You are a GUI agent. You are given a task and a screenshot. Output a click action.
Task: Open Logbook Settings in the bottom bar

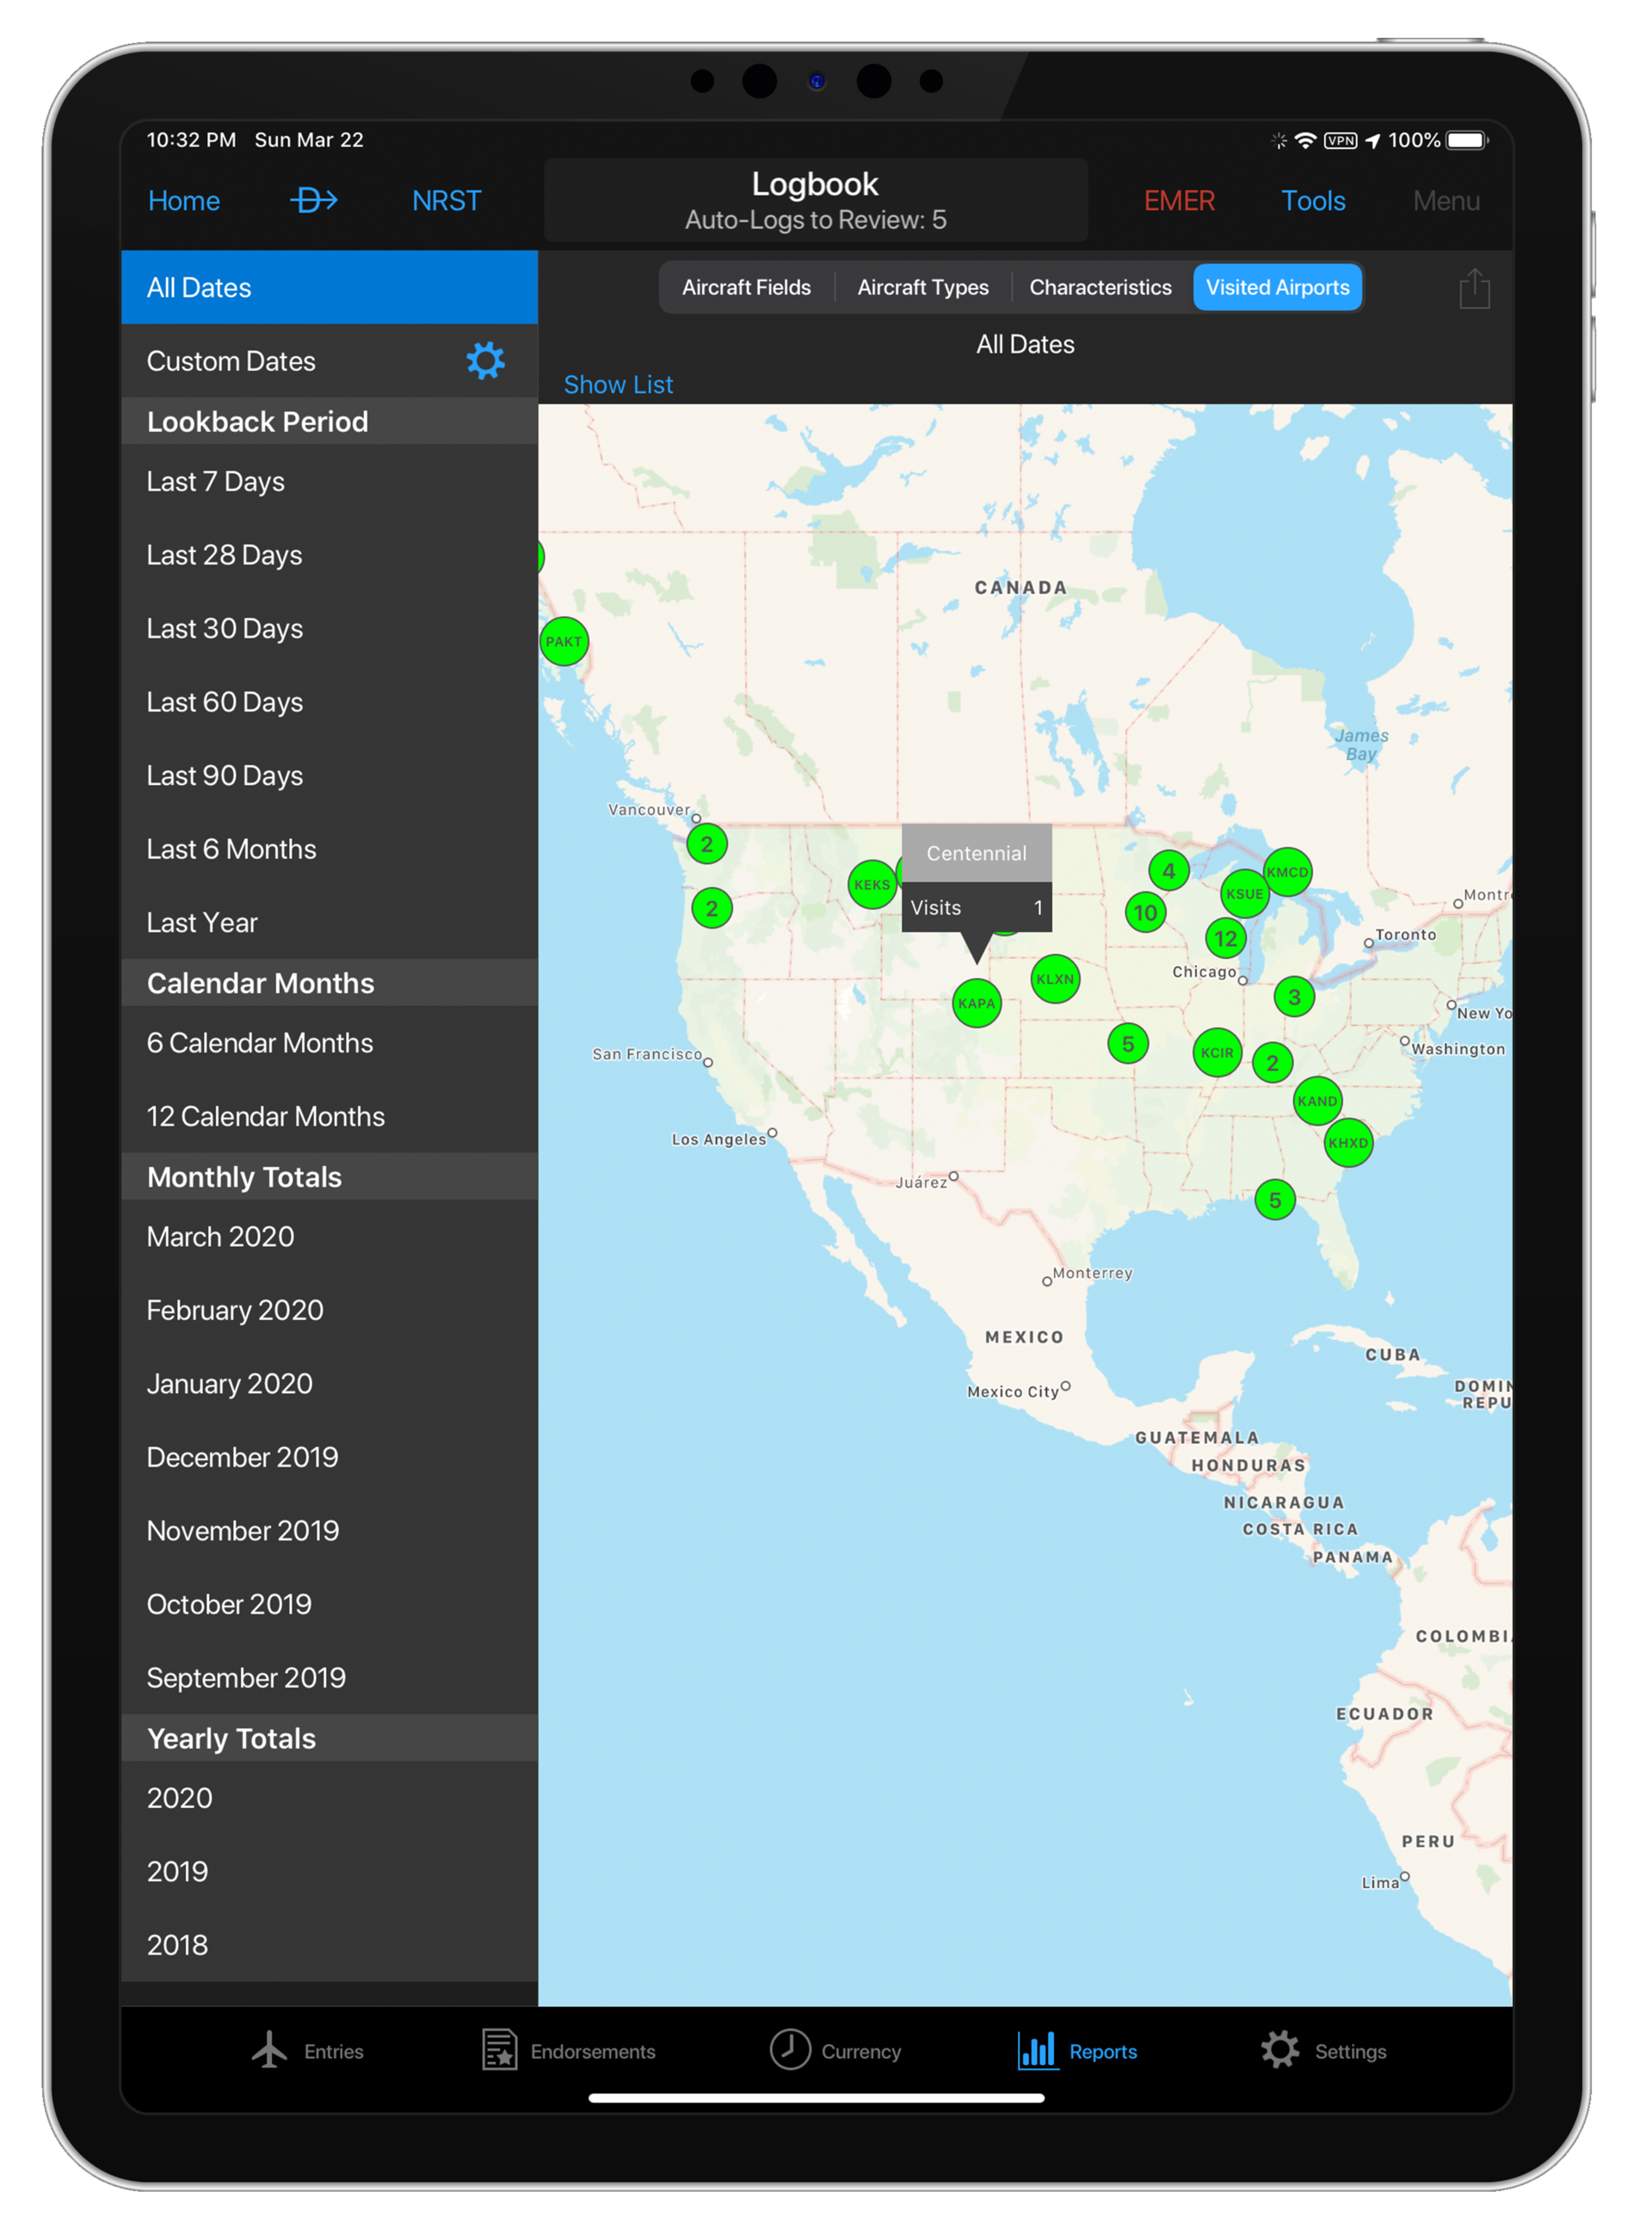click(1323, 2051)
